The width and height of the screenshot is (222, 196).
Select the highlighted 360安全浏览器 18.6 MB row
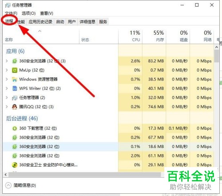[108, 147]
